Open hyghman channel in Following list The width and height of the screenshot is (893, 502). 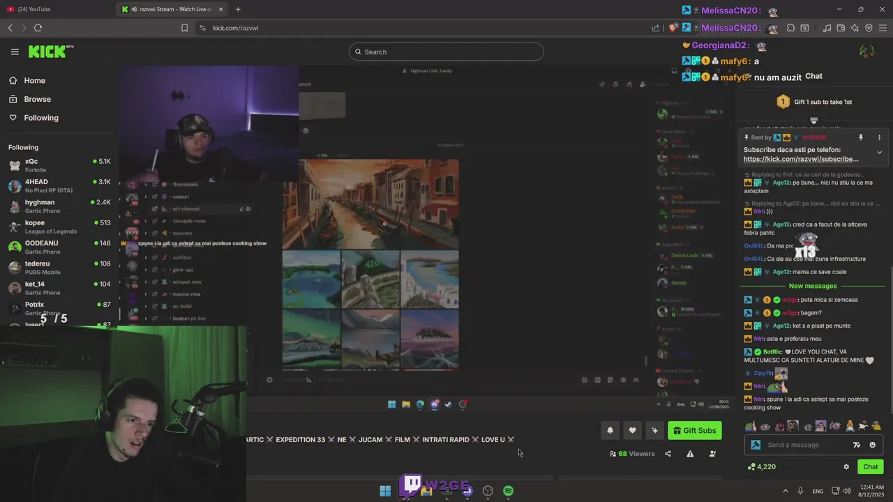tap(59, 206)
